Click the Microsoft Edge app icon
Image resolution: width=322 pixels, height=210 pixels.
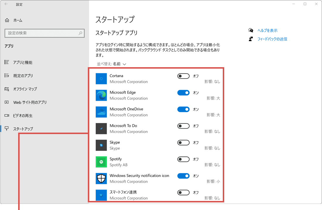(x=101, y=95)
